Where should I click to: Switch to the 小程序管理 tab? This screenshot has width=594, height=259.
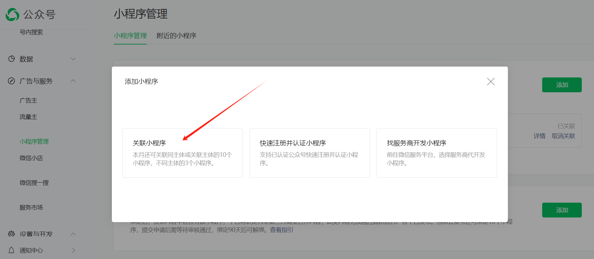click(130, 36)
